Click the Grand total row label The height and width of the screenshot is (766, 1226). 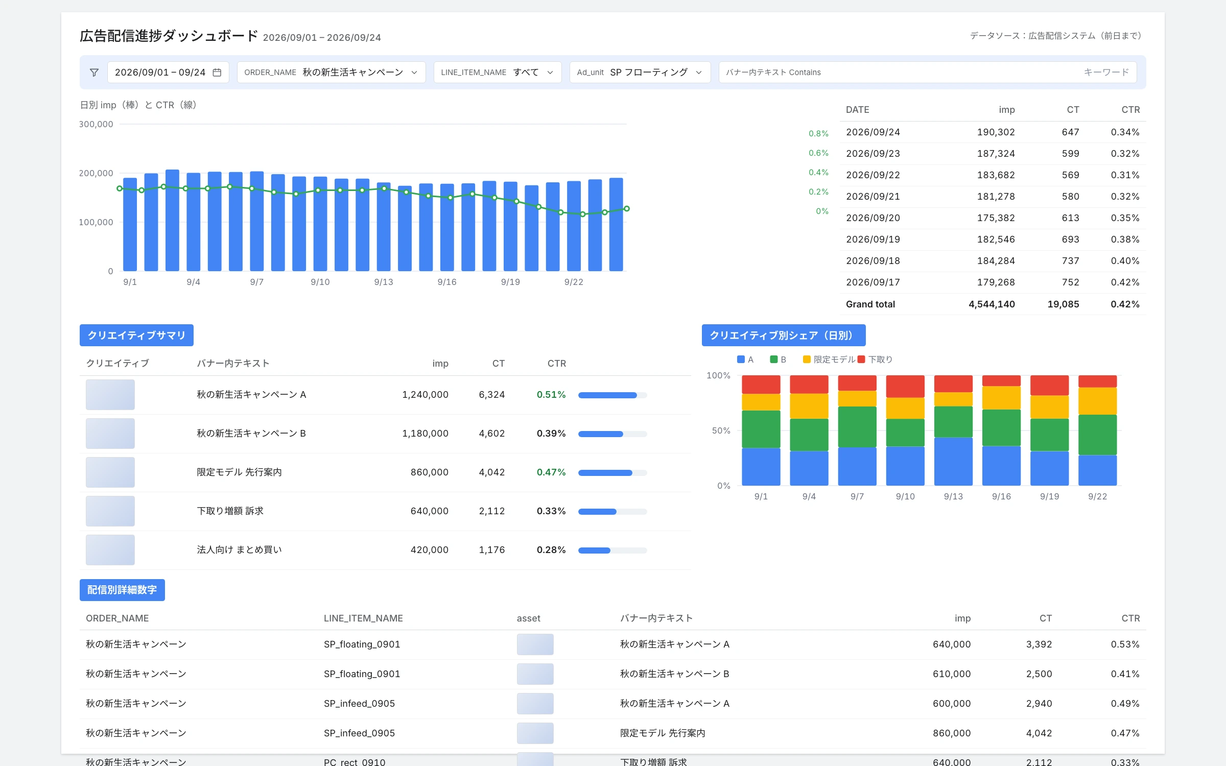(870, 304)
